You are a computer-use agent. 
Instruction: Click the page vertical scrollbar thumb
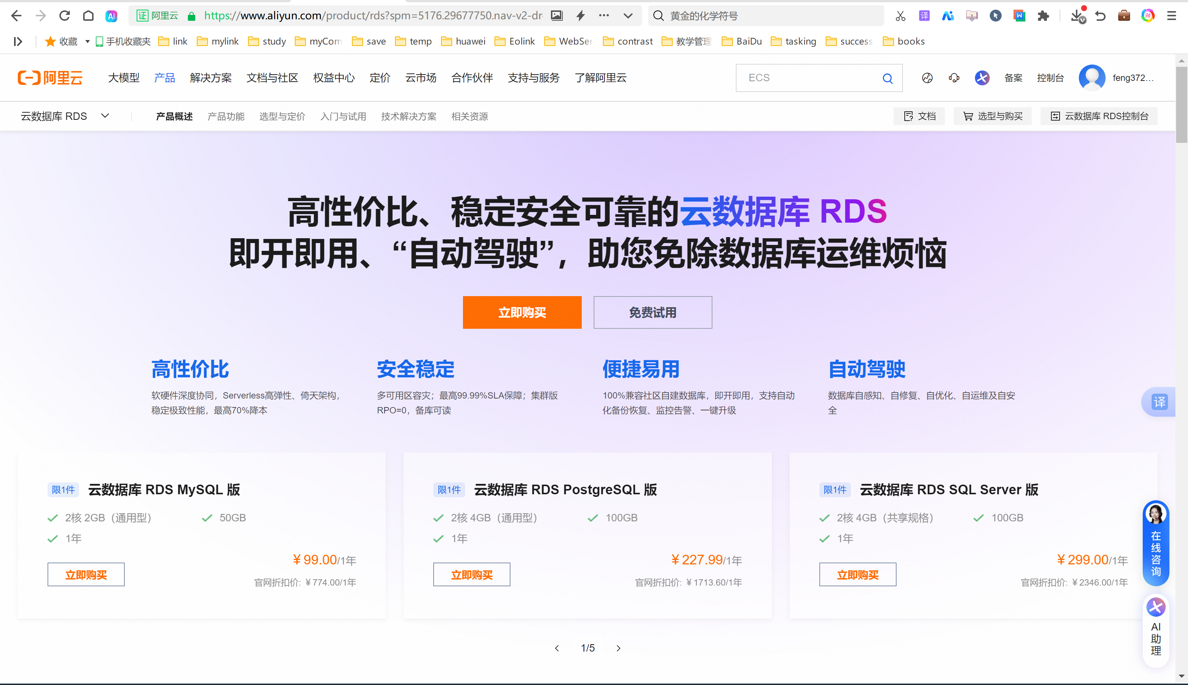(1181, 104)
